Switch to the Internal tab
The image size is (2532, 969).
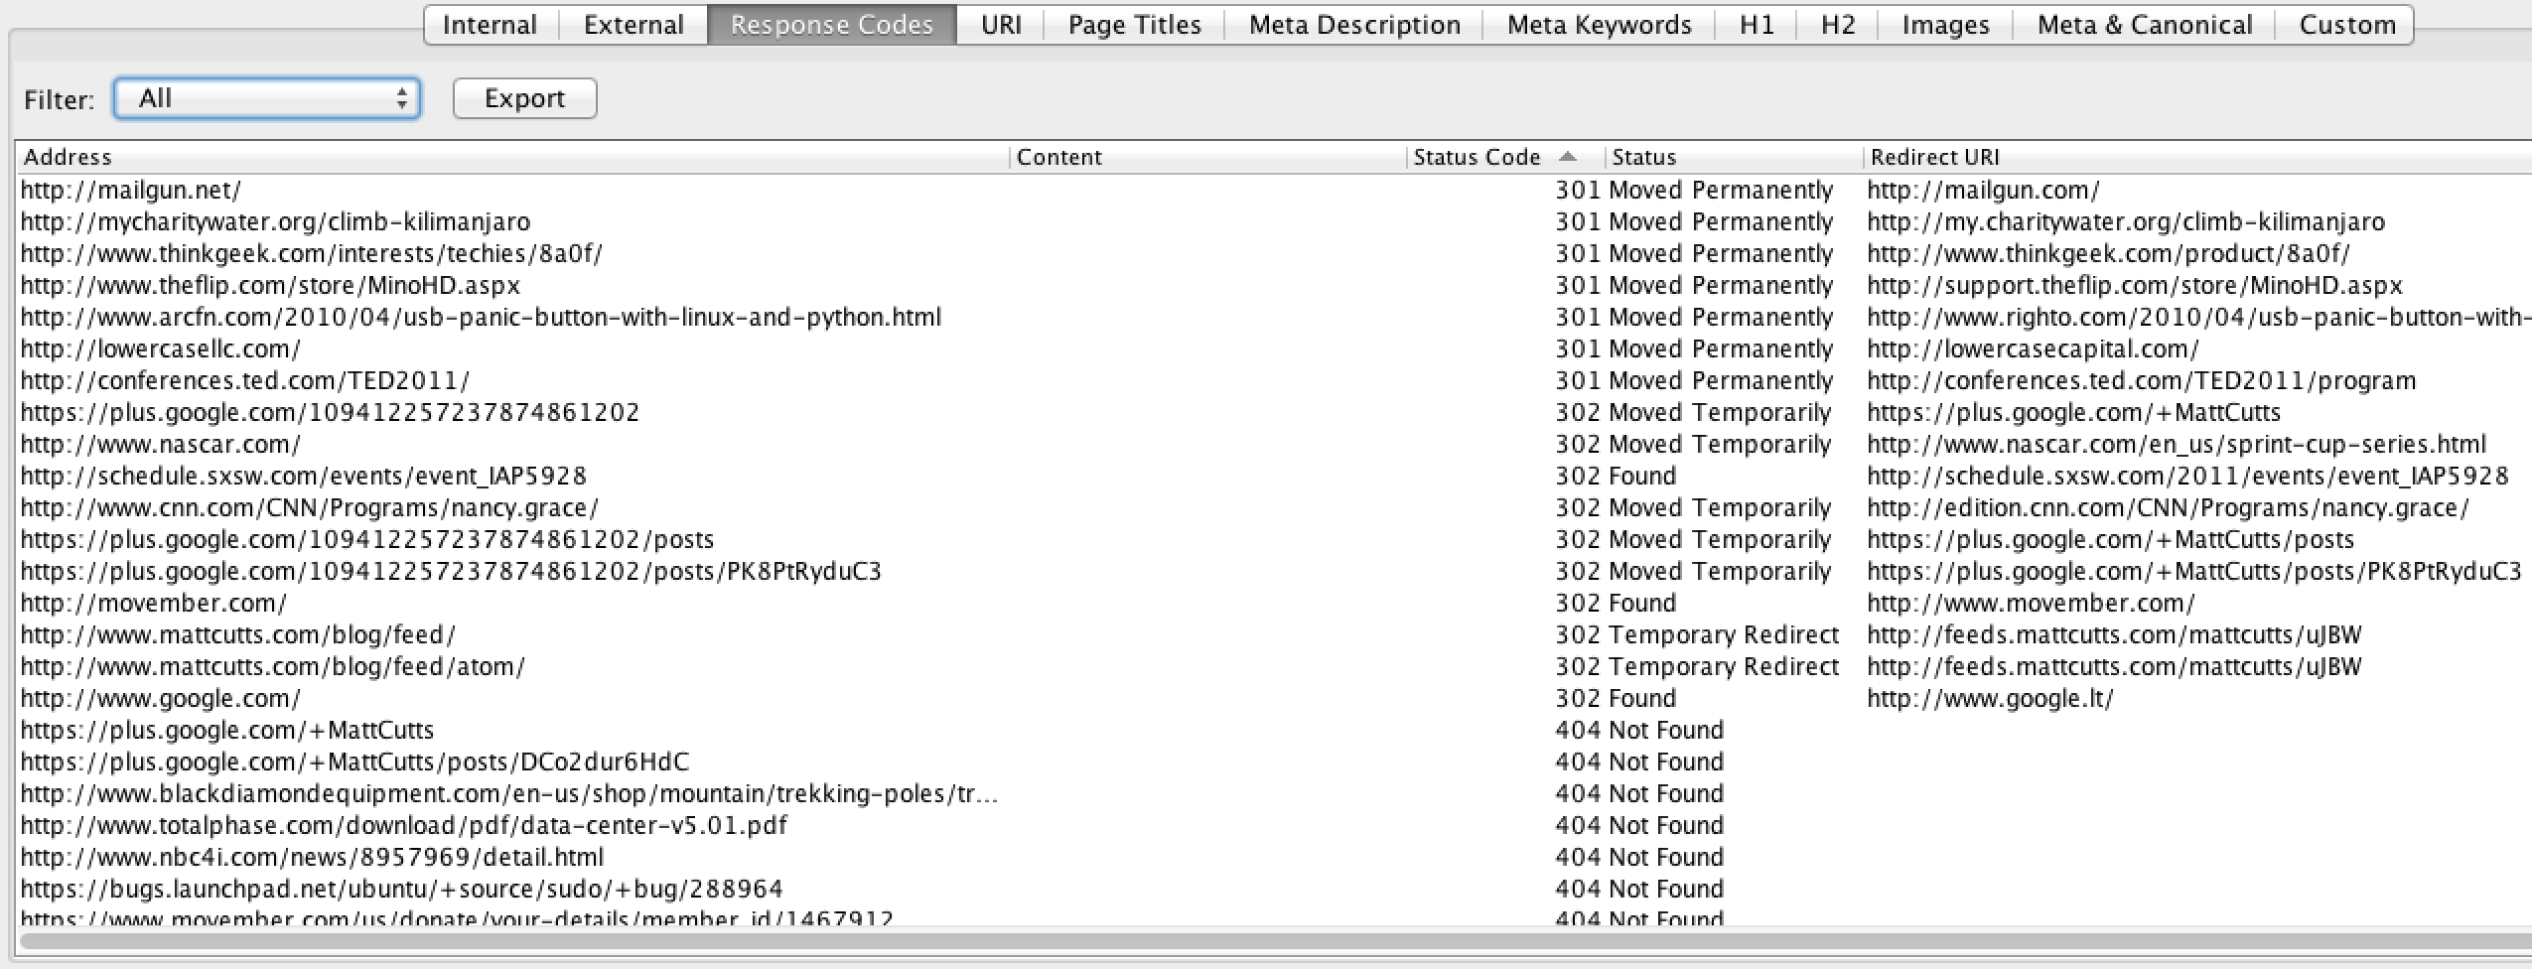click(x=491, y=25)
